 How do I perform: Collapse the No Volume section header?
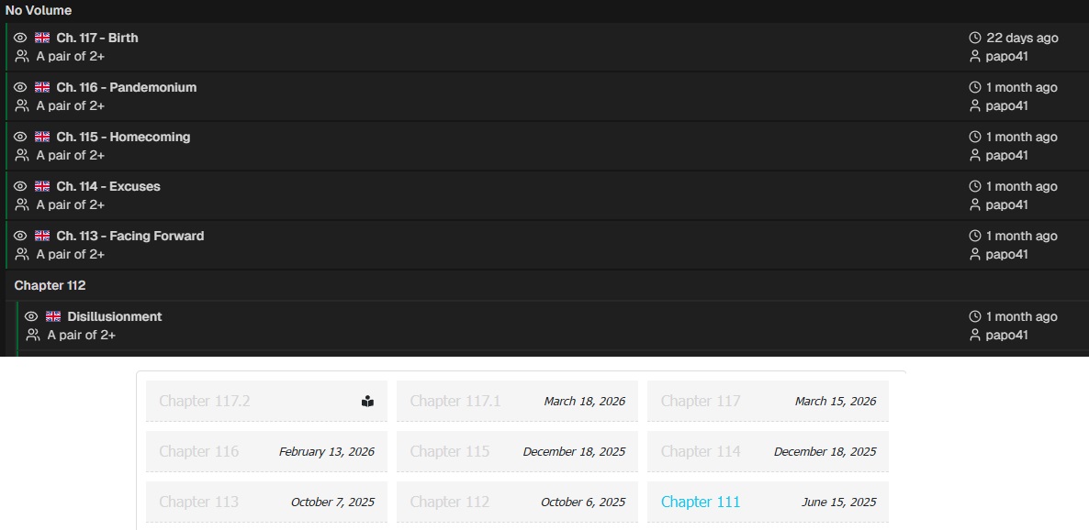[39, 11]
